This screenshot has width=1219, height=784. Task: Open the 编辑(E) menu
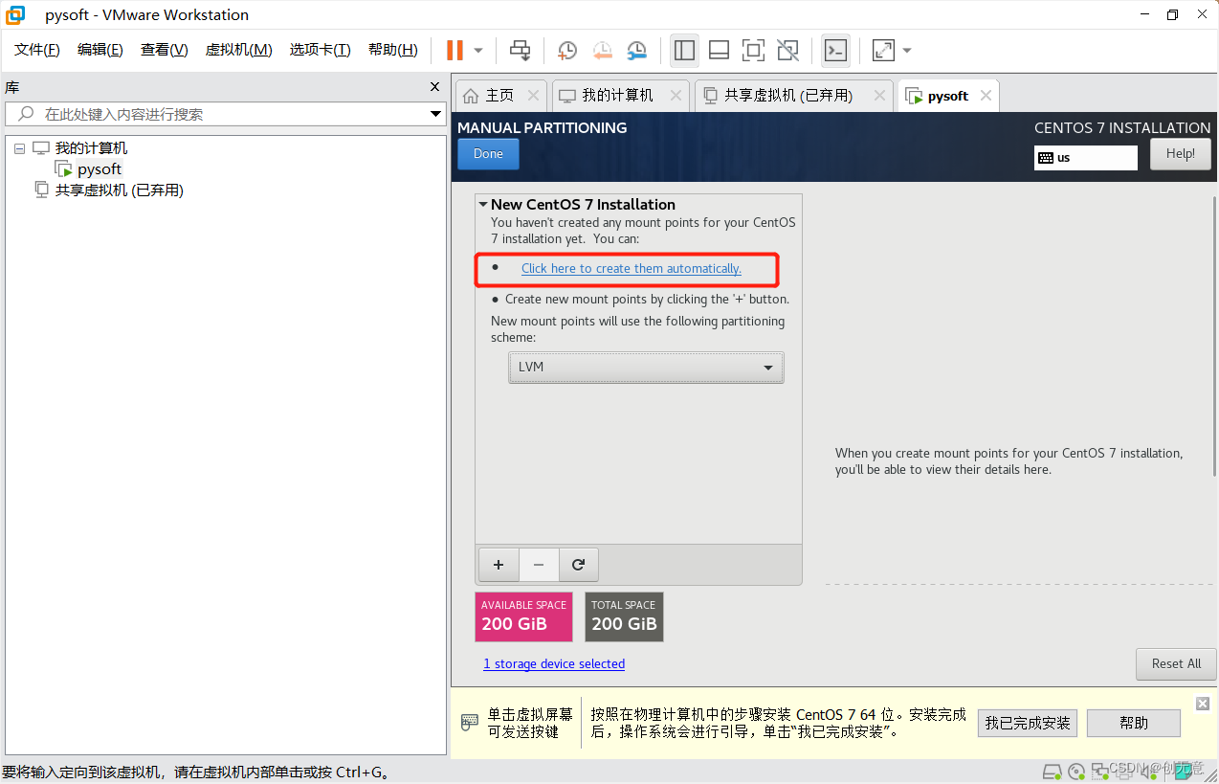100,50
